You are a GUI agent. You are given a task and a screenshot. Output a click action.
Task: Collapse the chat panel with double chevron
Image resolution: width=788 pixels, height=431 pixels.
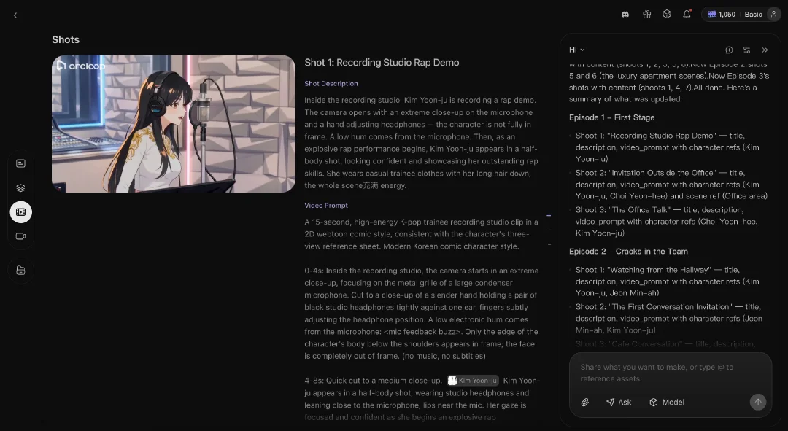pyautogui.click(x=765, y=50)
